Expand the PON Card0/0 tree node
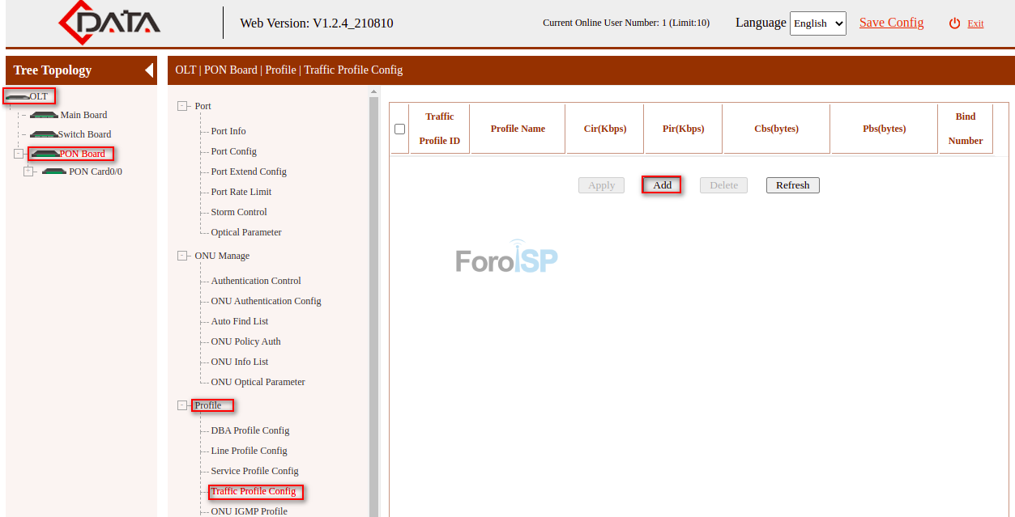Viewport: 1015px width, 517px height. (x=29, y=171)
